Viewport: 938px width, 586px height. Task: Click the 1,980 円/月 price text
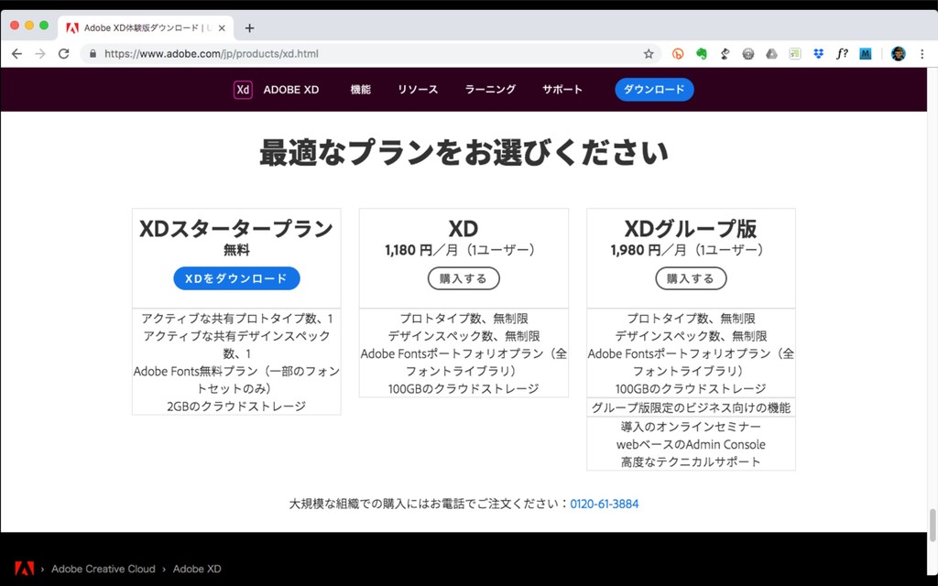[687, 250]
